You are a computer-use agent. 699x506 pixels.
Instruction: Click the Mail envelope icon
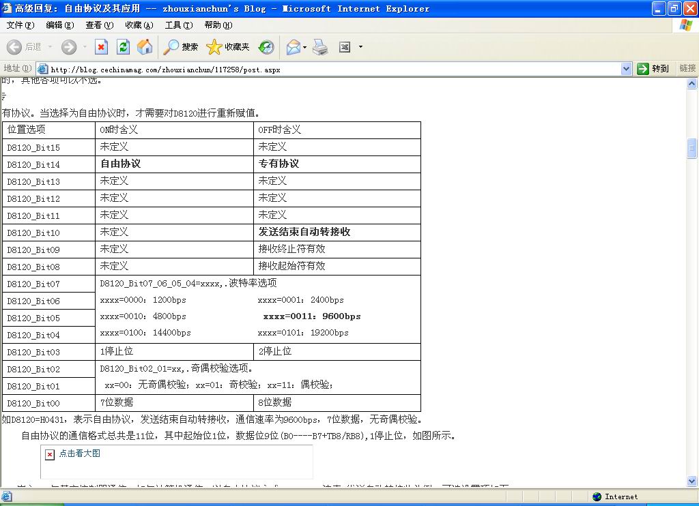click(x=294, y=47)
